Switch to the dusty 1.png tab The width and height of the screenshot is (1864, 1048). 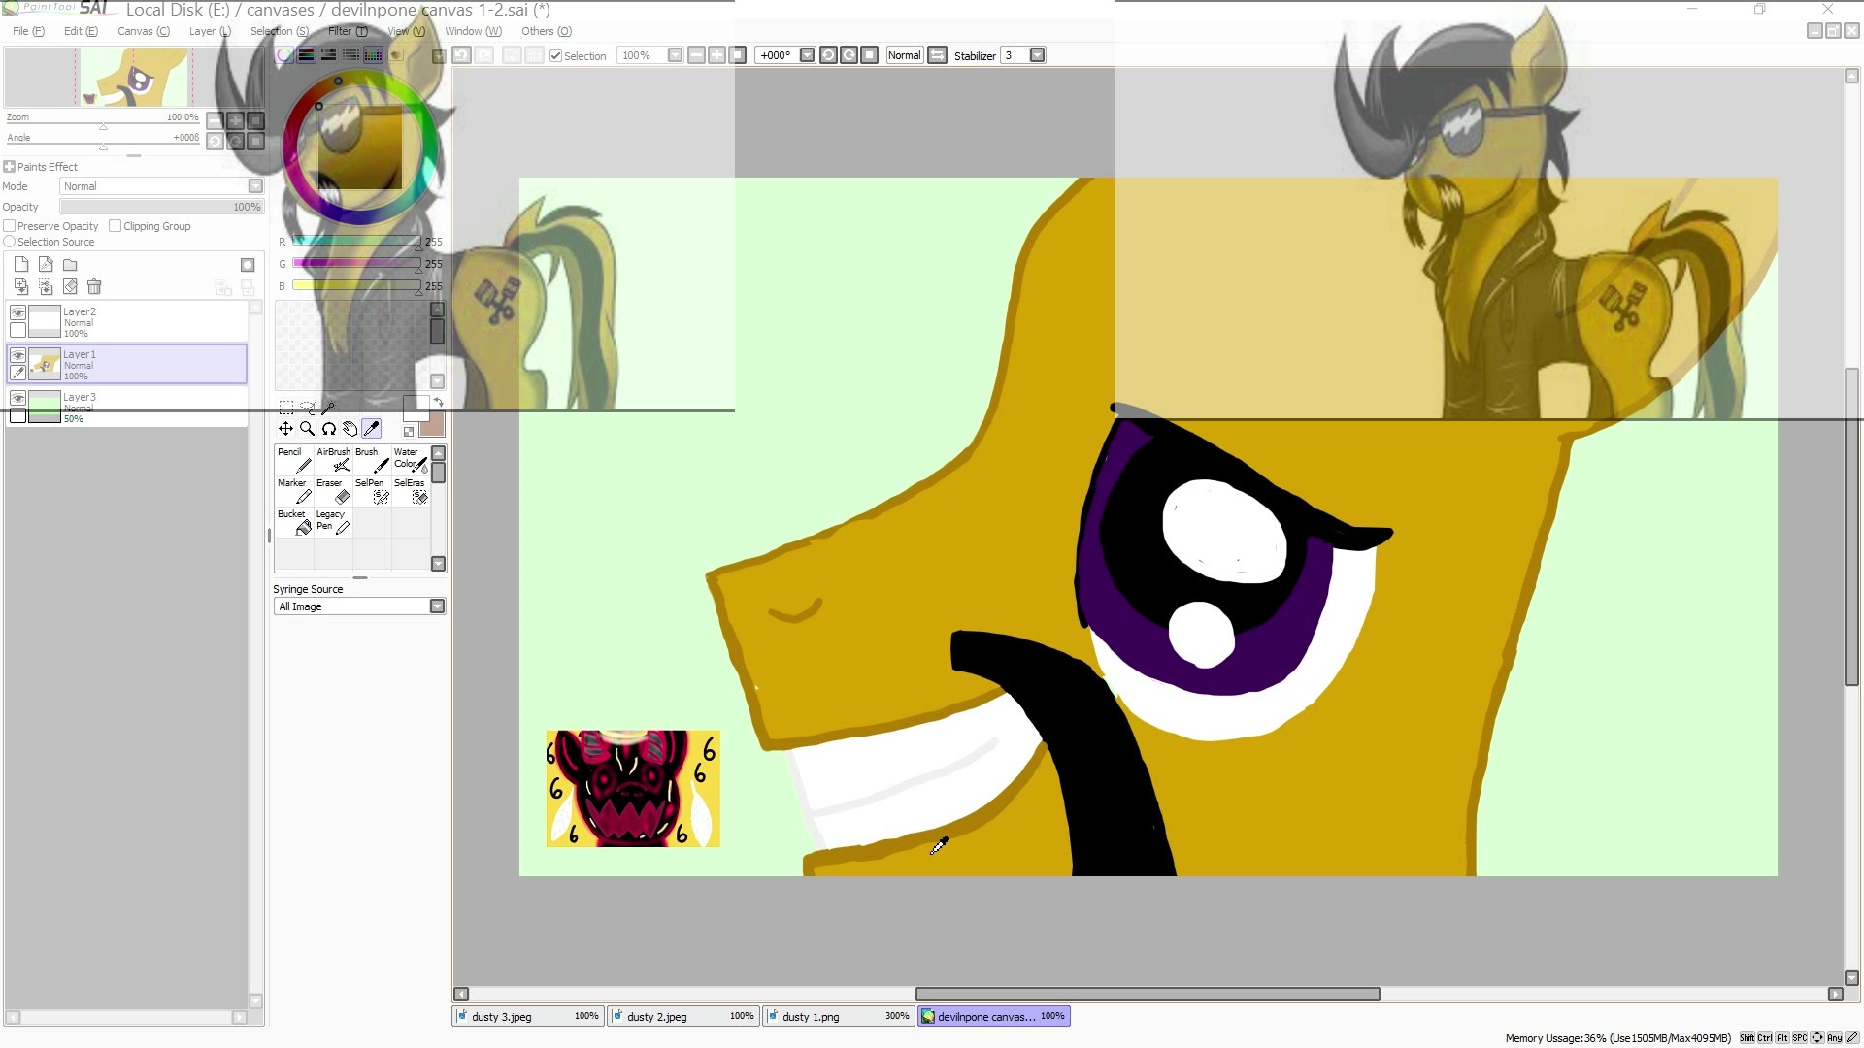(839, 1016)
